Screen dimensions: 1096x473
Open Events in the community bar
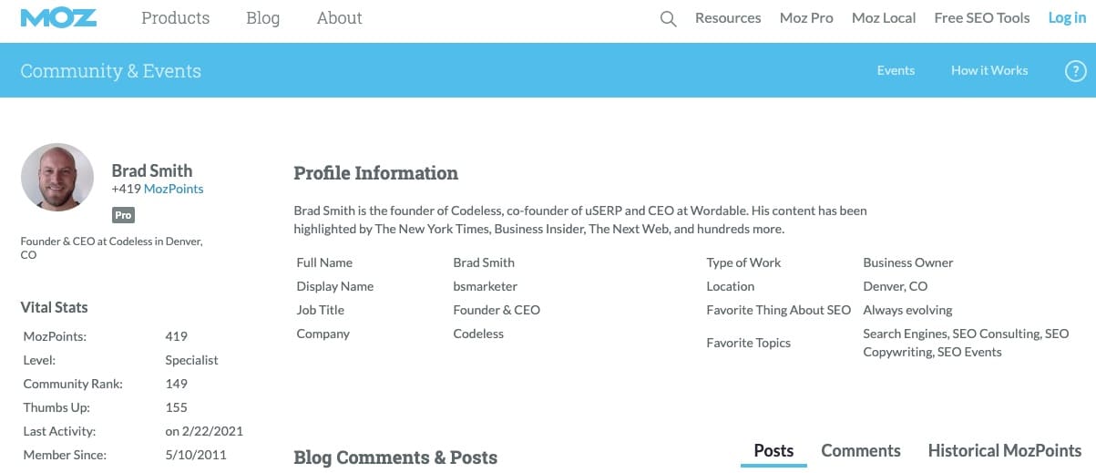pos(896,70)
